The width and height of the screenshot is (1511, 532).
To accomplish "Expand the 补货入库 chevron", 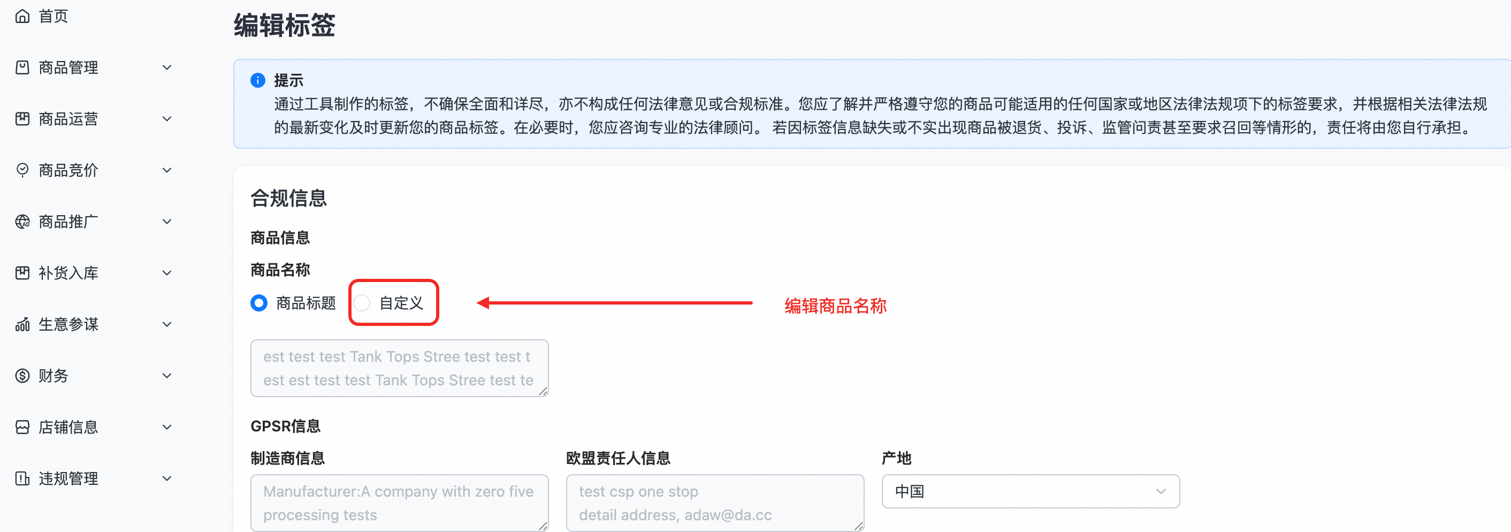I will 167,273.
